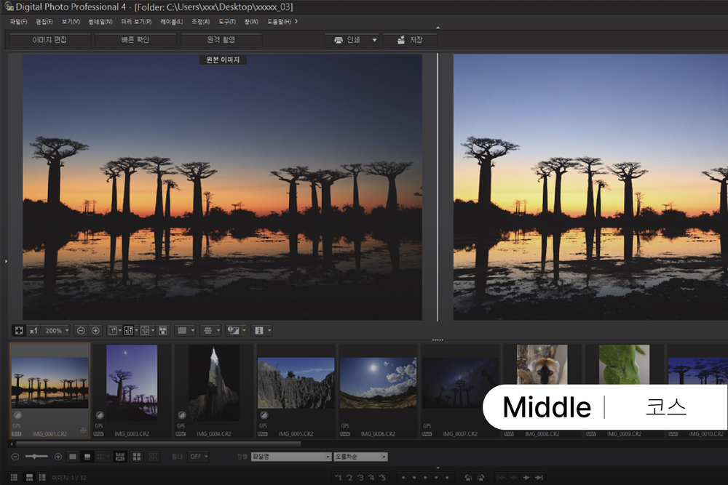Set the preview to x1 magnification

[33, 331]
